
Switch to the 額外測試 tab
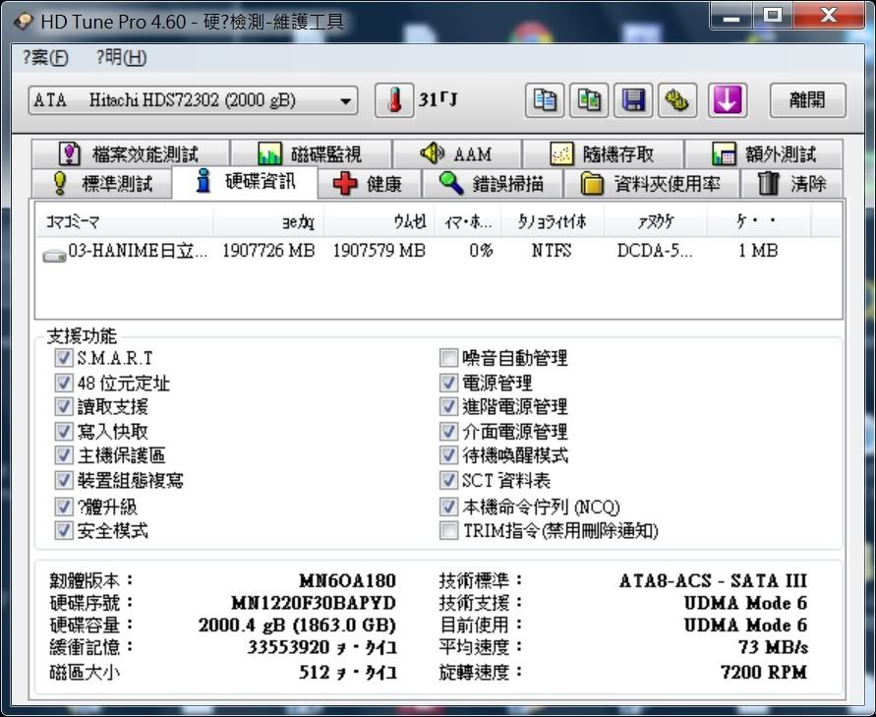pos(764,153)
